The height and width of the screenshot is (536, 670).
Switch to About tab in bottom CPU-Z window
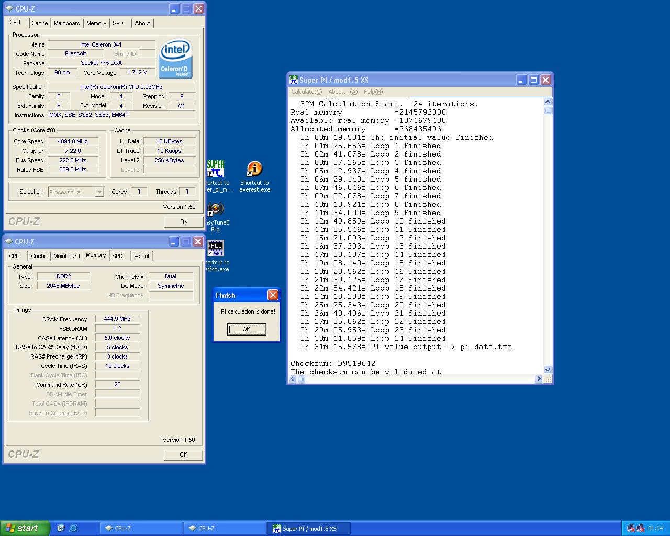[142, 256]
